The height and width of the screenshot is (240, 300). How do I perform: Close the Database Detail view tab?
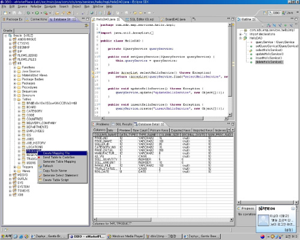163,124
